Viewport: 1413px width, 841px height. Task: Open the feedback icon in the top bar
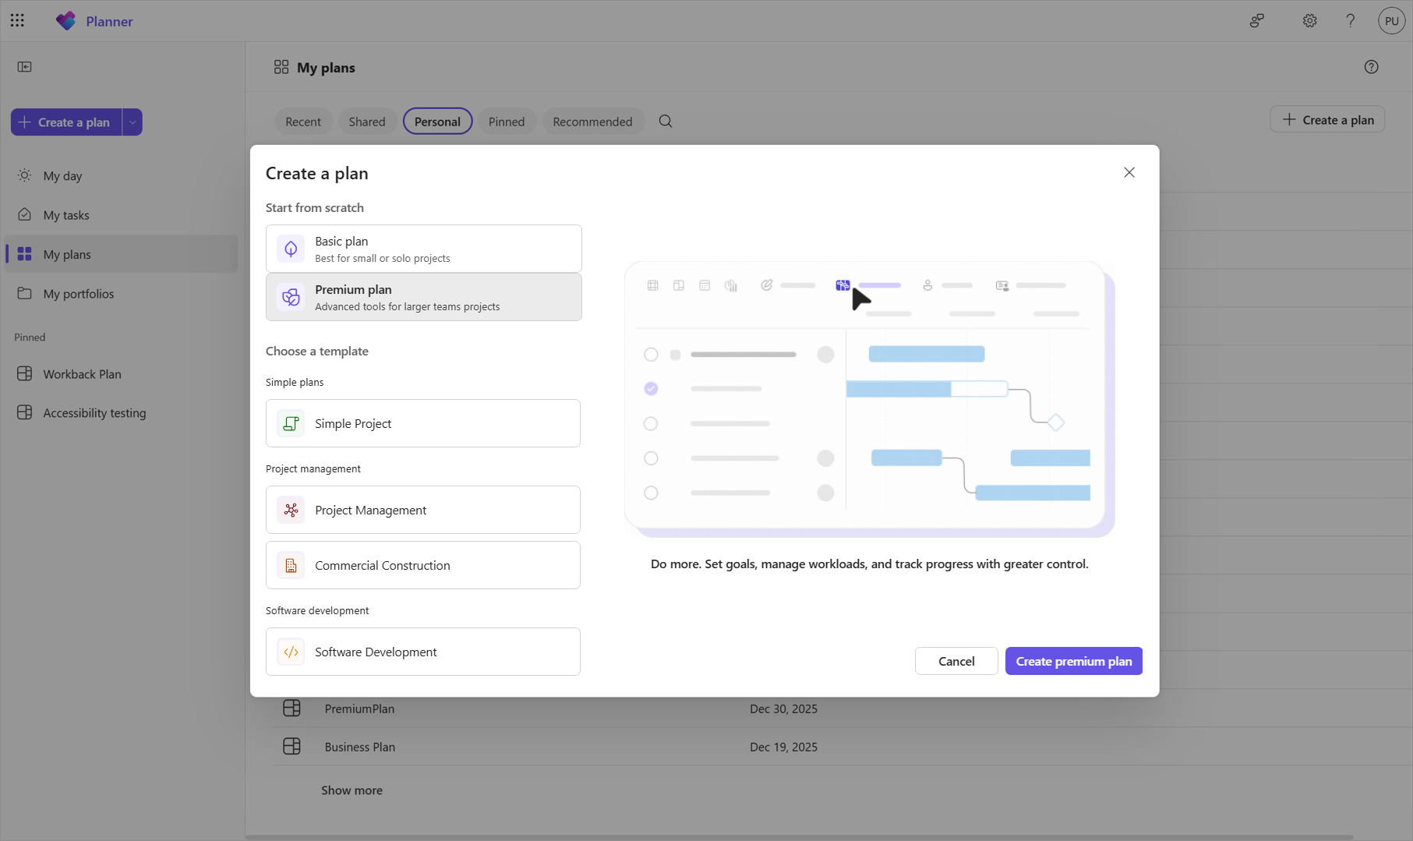tap(1256, 21)
